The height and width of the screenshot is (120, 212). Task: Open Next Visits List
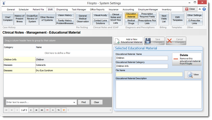(x=164, y=19)
